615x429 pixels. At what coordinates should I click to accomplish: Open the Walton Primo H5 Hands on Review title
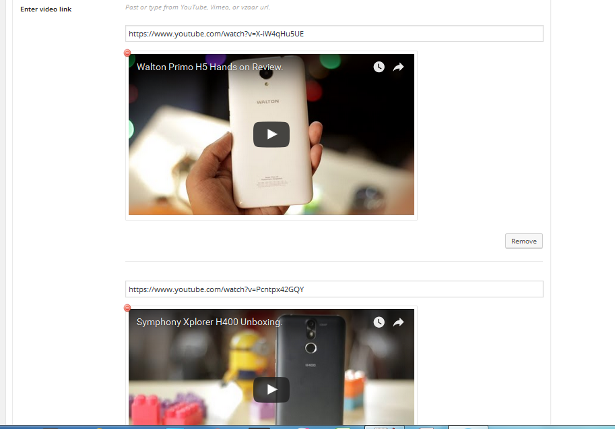(210, 67)
